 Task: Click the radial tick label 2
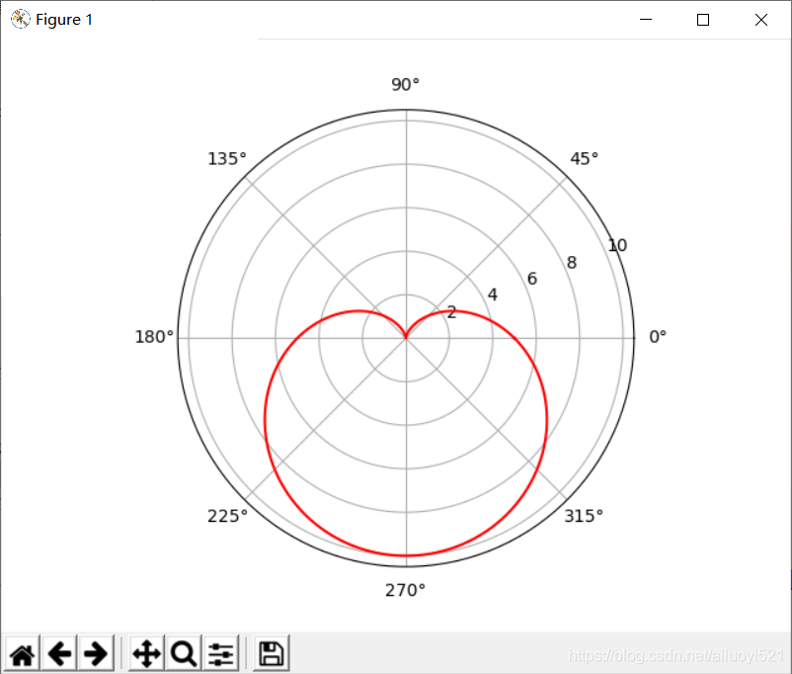pos(451,312)
